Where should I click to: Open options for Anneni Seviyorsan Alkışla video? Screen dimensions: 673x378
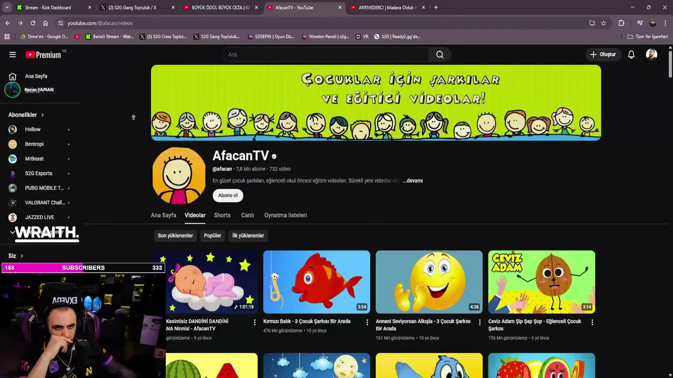pos(480,322)
